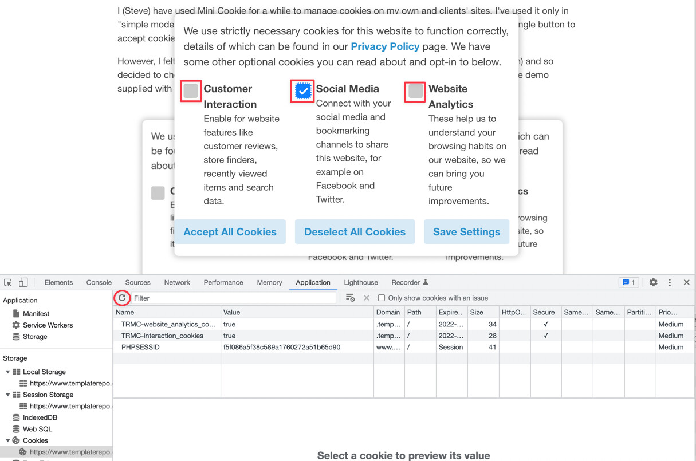Sort cookies by Name column header
This screenshot has width=696, height=461.
tap(167, 312)
